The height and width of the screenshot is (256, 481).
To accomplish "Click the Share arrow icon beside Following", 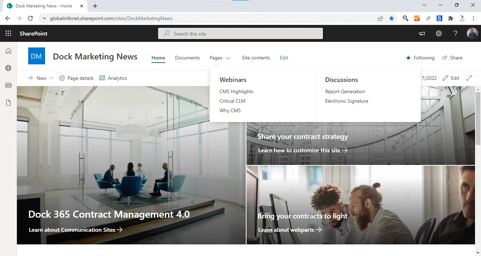I will tap(445, 58).
